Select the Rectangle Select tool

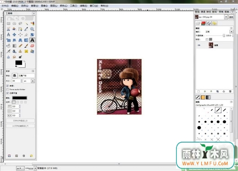(9, 23)
